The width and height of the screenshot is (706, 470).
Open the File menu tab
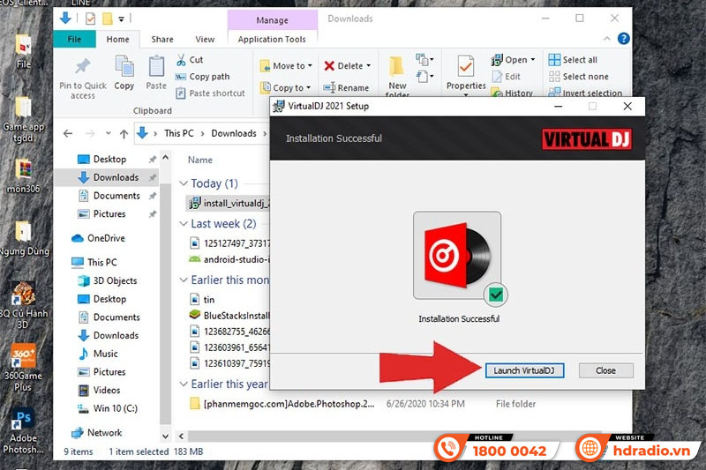pyautogui.click(x=74, y=39)
